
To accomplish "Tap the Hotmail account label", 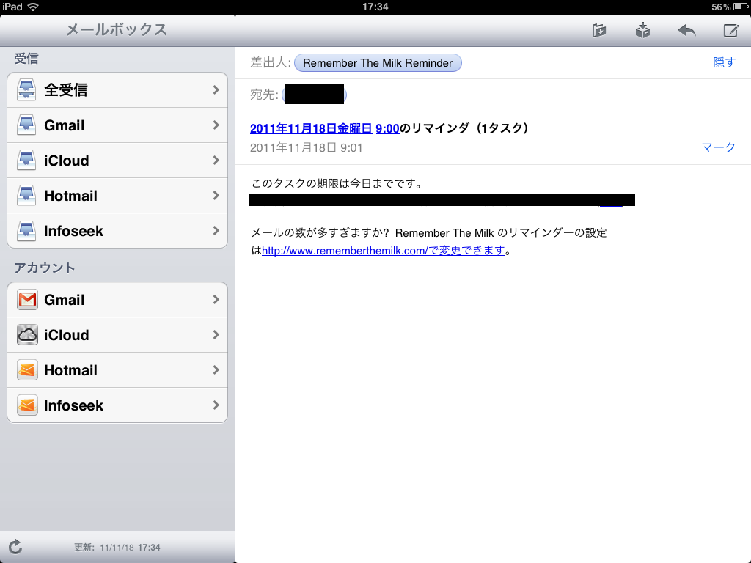I will 71,370.
